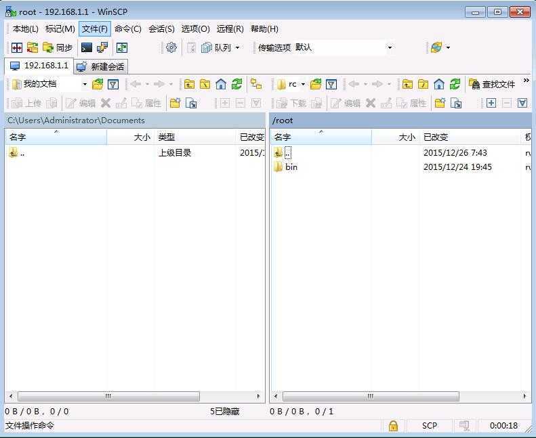Screen dimensions: 536x438
Task: Open the 命令(C) menu
Action: click(128, 28)
